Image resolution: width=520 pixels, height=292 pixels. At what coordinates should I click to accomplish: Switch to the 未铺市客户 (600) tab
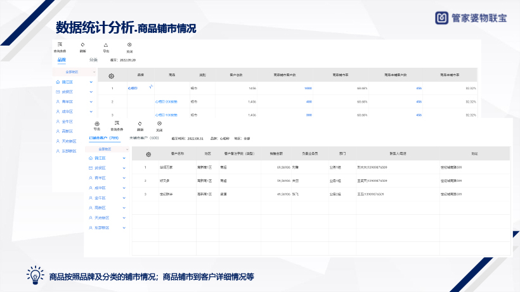[x=144, y=137]
